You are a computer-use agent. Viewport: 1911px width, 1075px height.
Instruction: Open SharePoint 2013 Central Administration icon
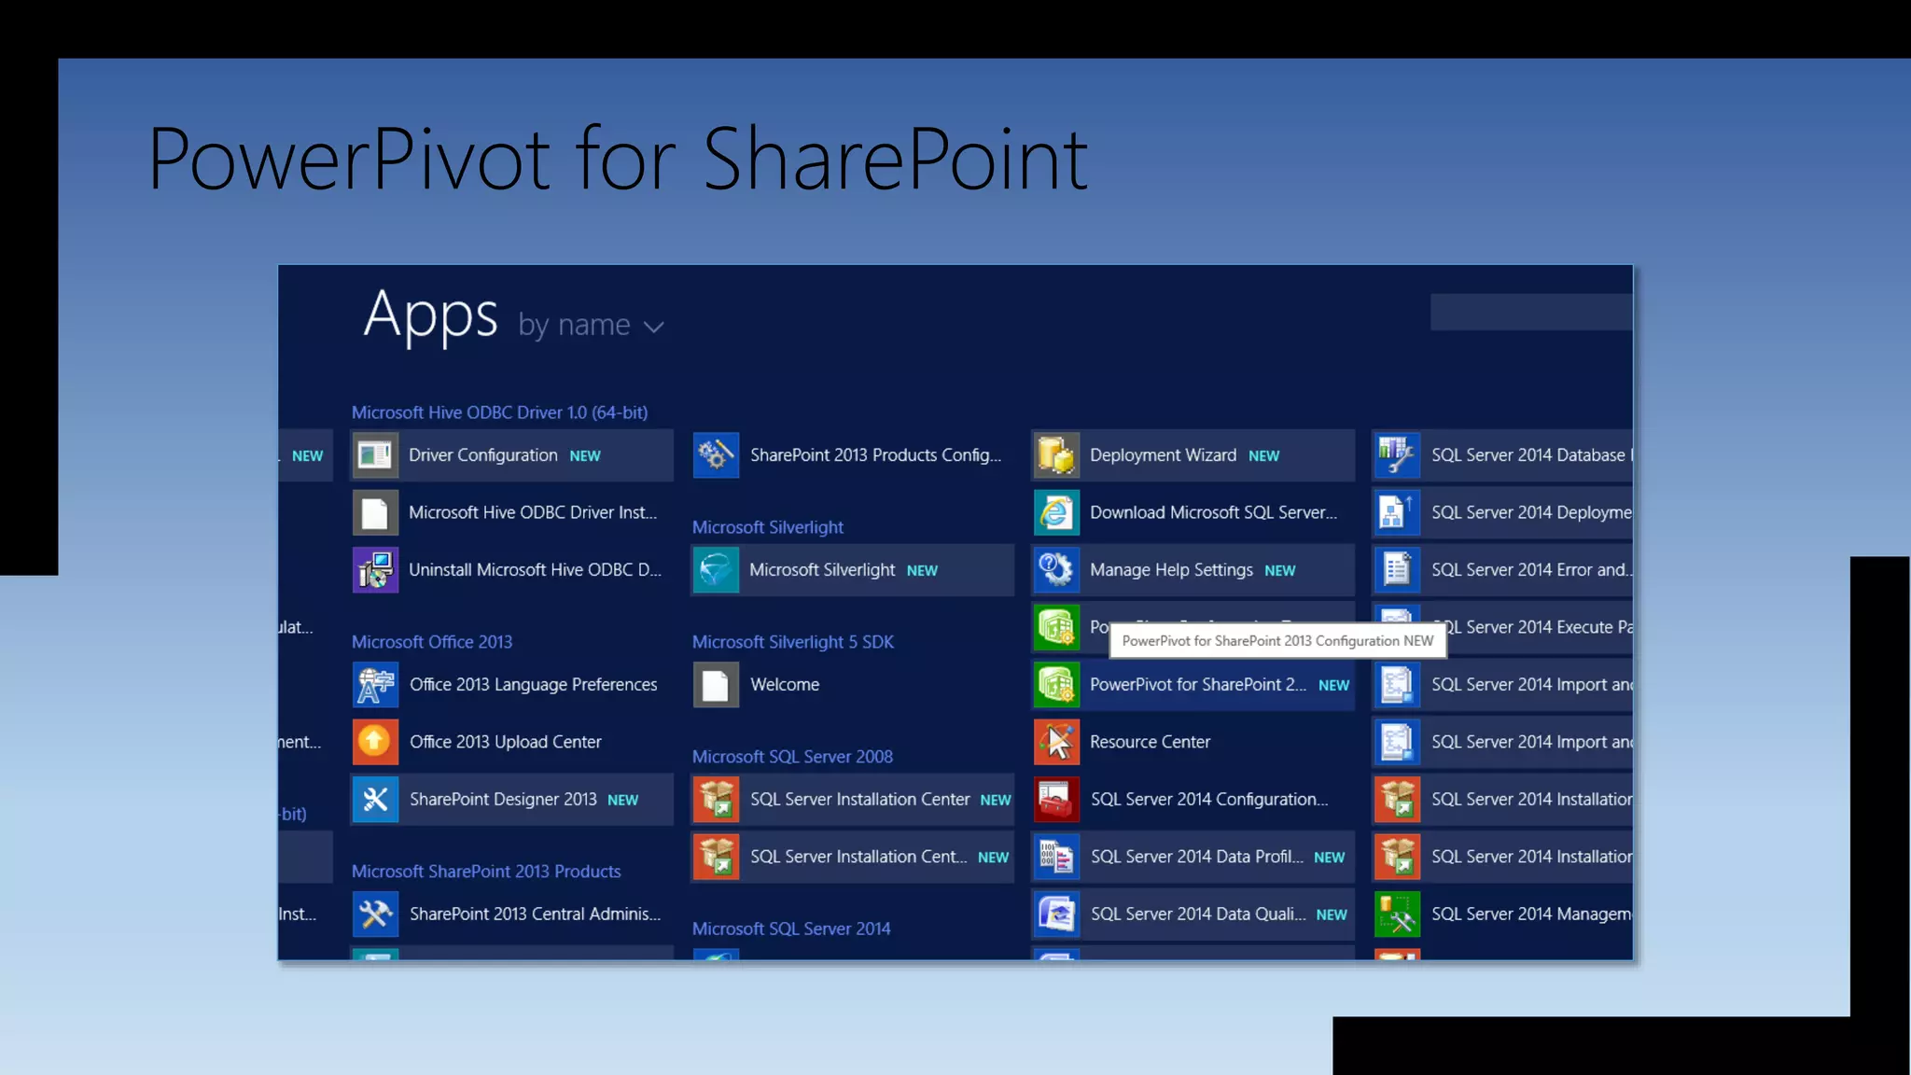coord(375,914)
